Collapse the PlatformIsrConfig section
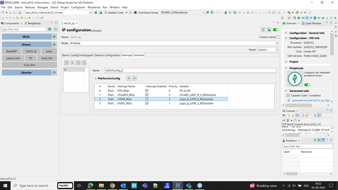The image size is (338, 190). [95, 78]
